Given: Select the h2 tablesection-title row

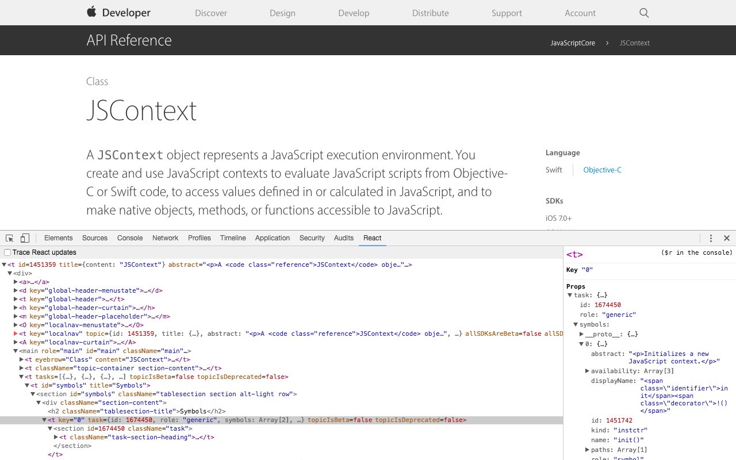Looking at the screenshot, I should coord(281,412).
